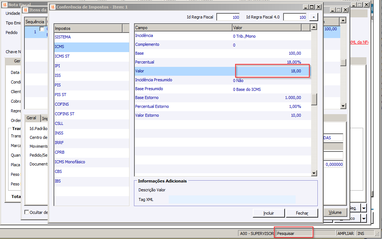
Task: Select ICMS Monofásico in the Impostos list
Action: tap(92, 162)
